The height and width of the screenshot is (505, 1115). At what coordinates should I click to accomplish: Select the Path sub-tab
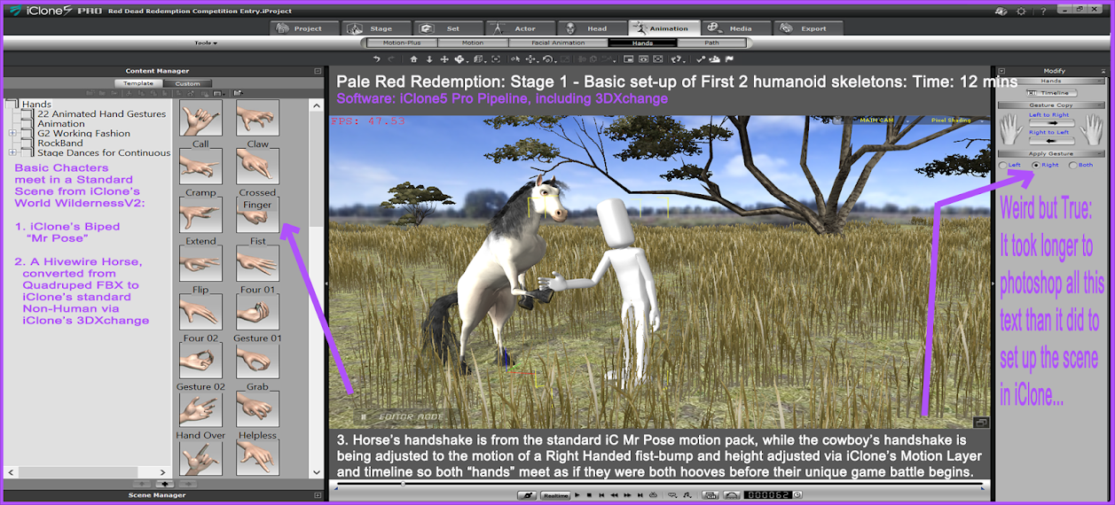point(712,43)
